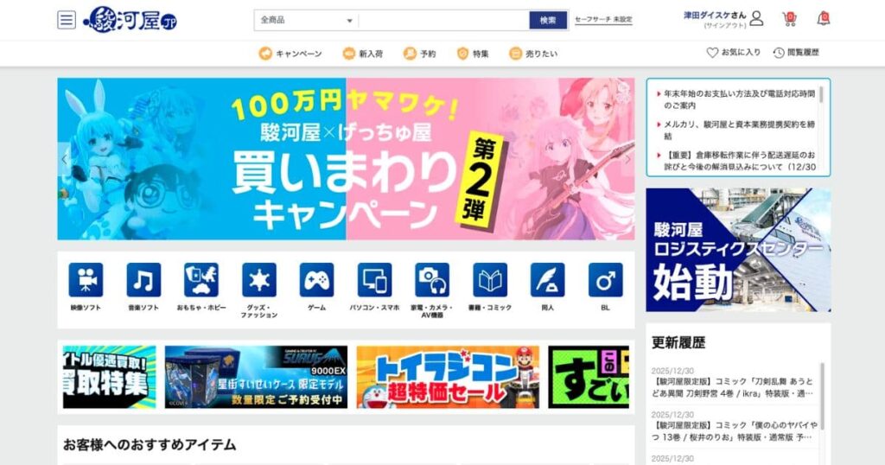Expand the 全商品 category dropdown
The image size is (885, 465).
306,20
